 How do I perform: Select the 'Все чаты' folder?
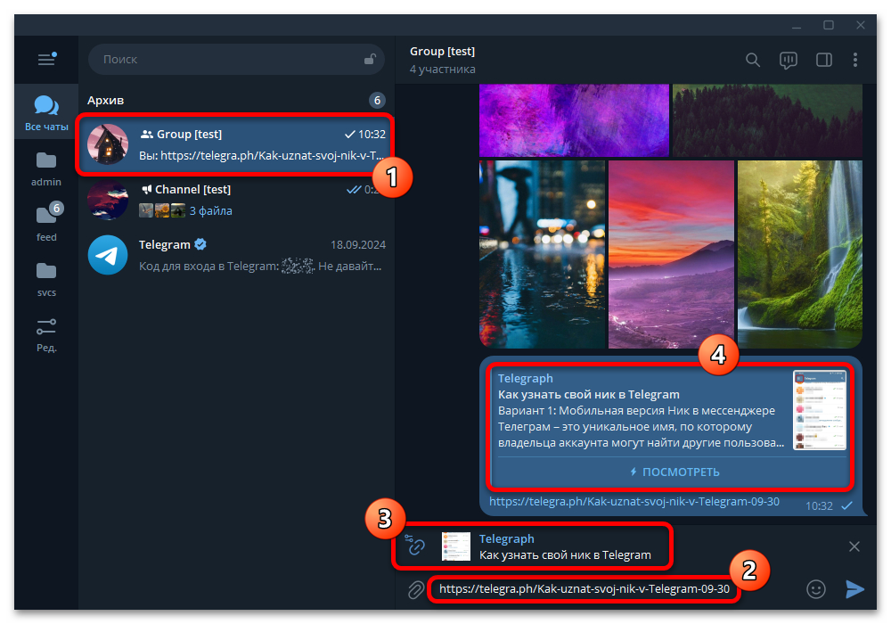pyautogui.click(x=46, y=112)
